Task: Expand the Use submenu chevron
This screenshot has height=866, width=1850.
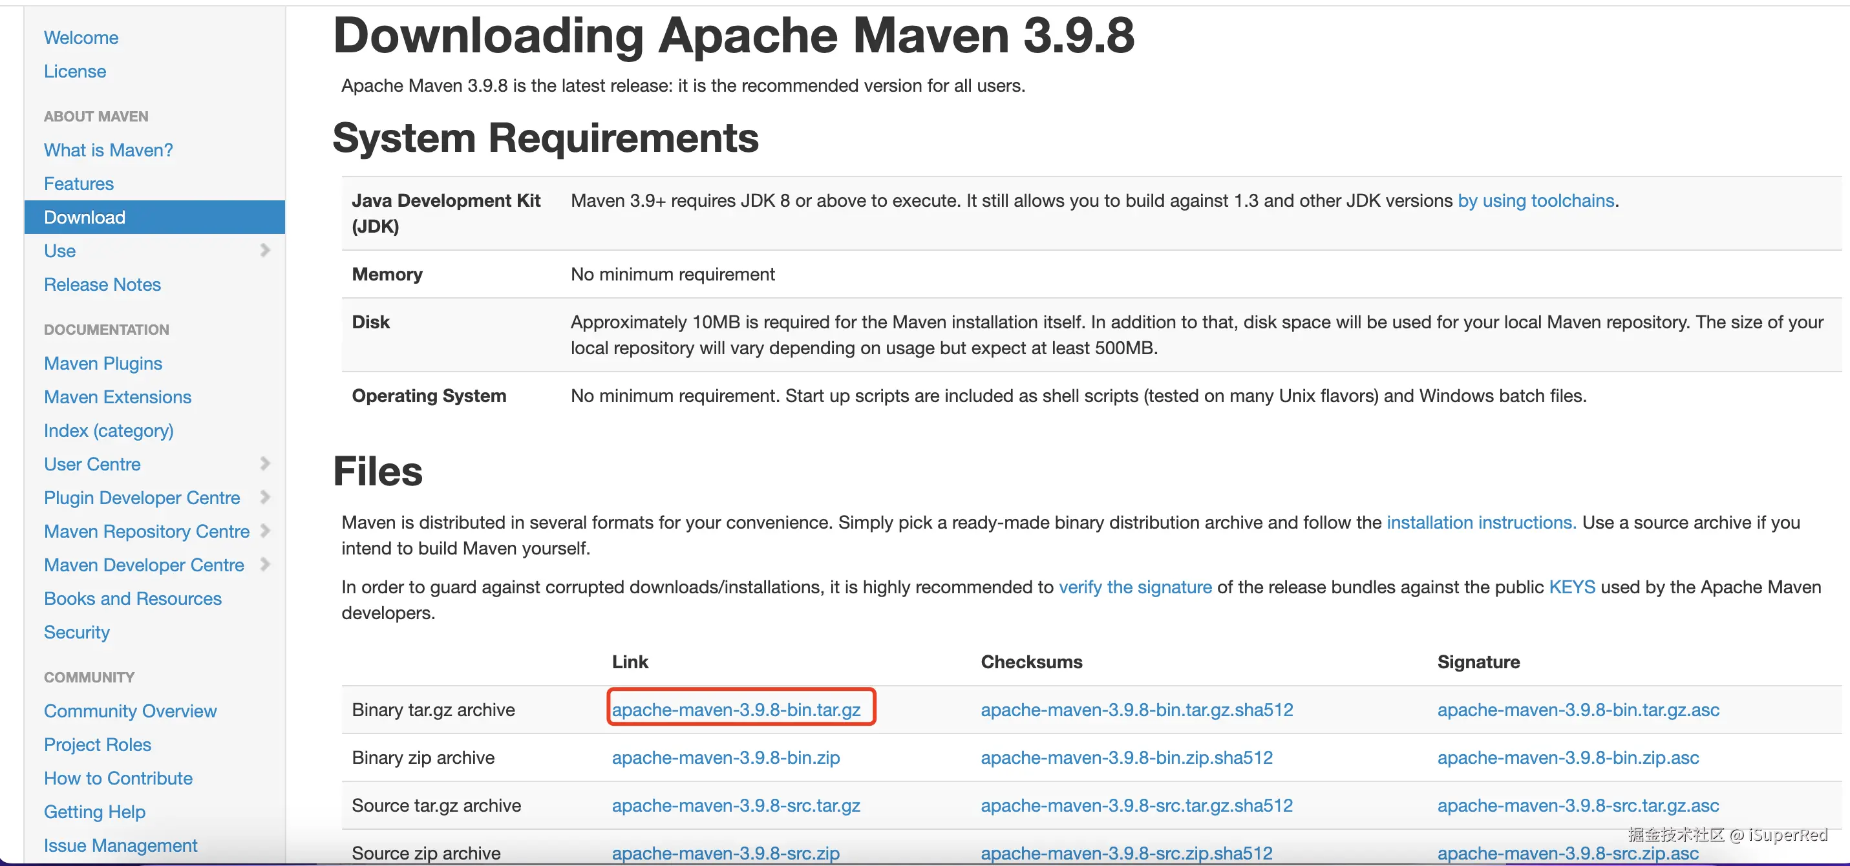Action: (265, 250)
